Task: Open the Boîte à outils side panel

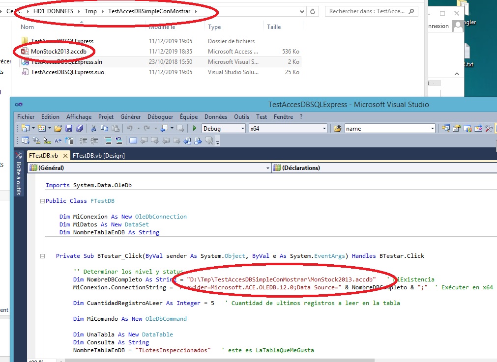Action: 19,174
